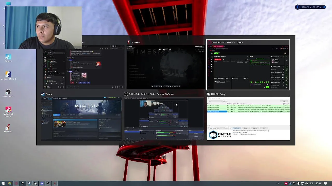
Task: Click the MIMESIS window title in task switcher
Action: tap(135, 42)
